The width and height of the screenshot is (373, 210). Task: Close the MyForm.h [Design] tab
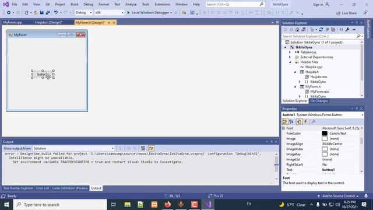tap(114, 23)
